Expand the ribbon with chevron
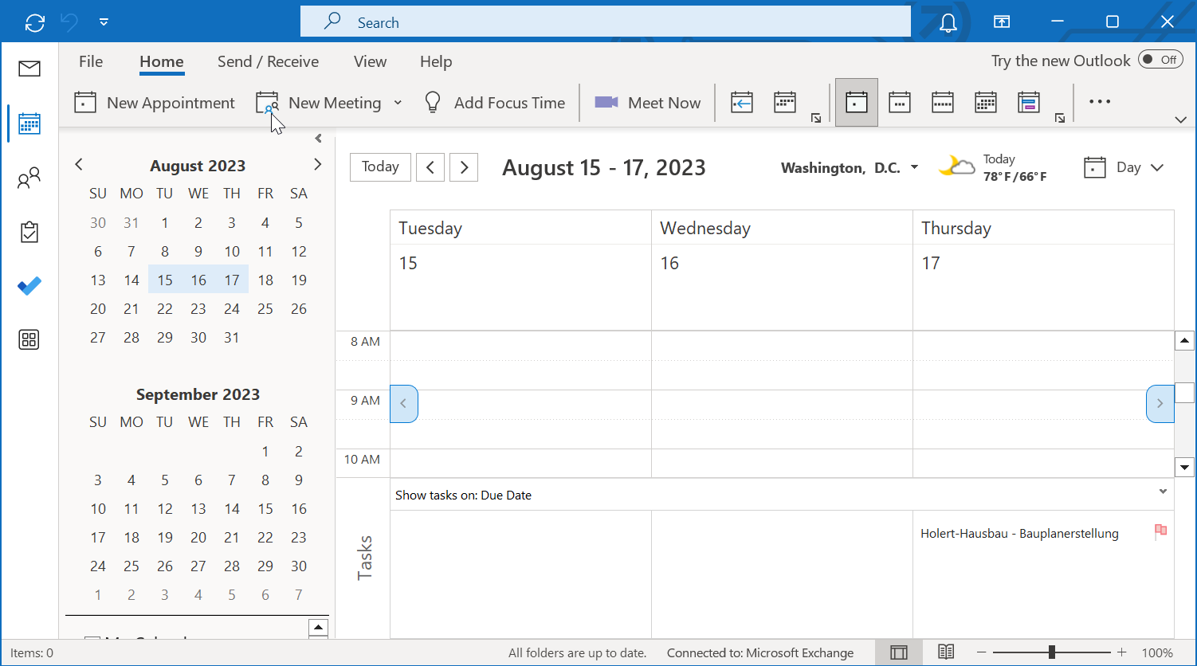Screen dimensions: 1197x666 coord(1181,120)
